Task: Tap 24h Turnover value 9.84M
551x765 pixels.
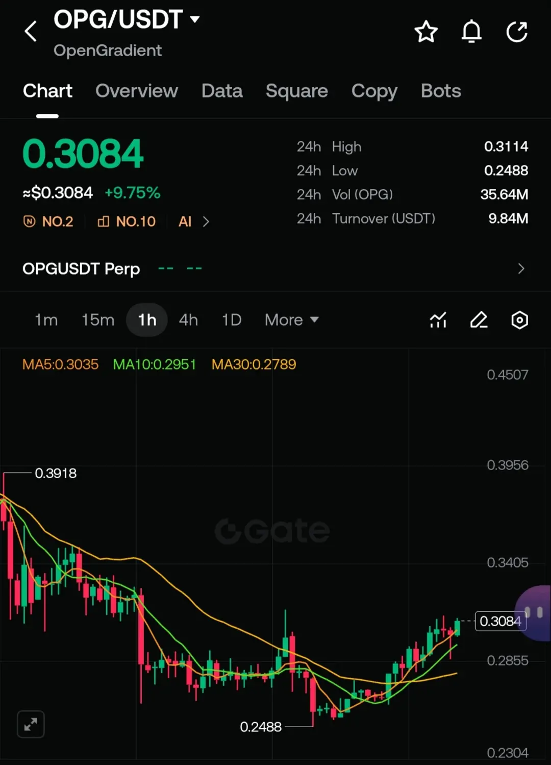Action: pyautogui.click(x=508, y=218)
